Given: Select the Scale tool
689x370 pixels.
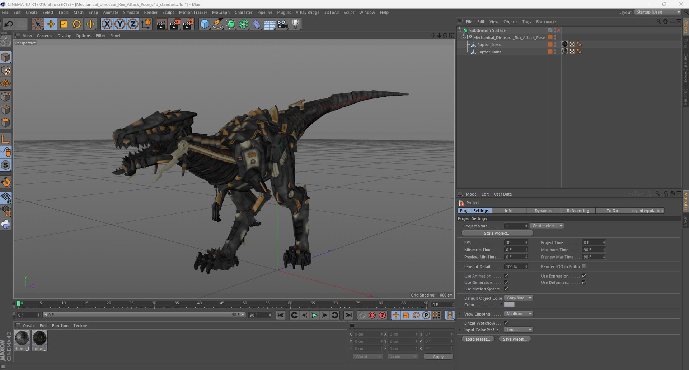Looking at the screenshot, I should click(64, 24).
